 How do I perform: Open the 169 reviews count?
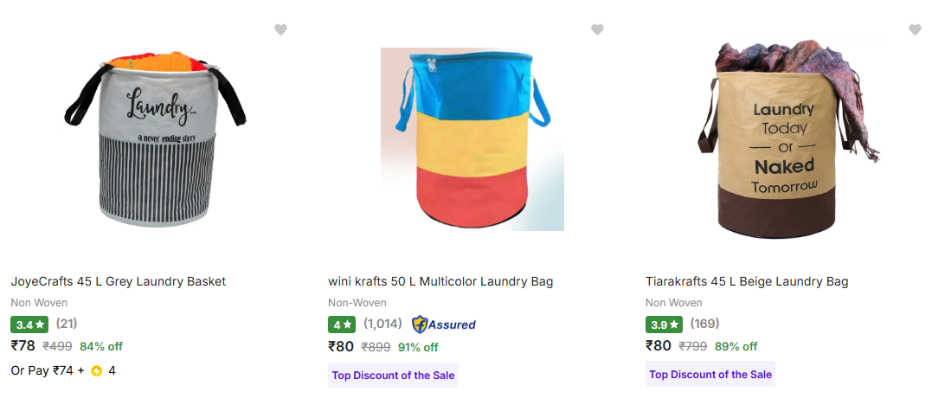pyautogui.click(x=704, y=325)
